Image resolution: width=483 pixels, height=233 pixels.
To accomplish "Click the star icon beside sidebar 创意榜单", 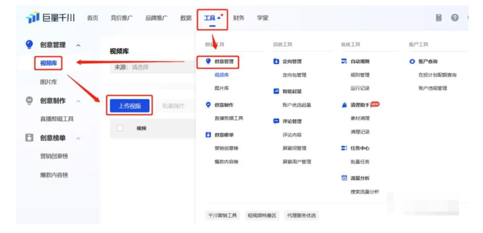I will click(29, 138).
